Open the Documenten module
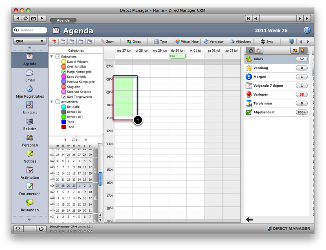Viewport: 326px width, 250px height. point(30,189)
